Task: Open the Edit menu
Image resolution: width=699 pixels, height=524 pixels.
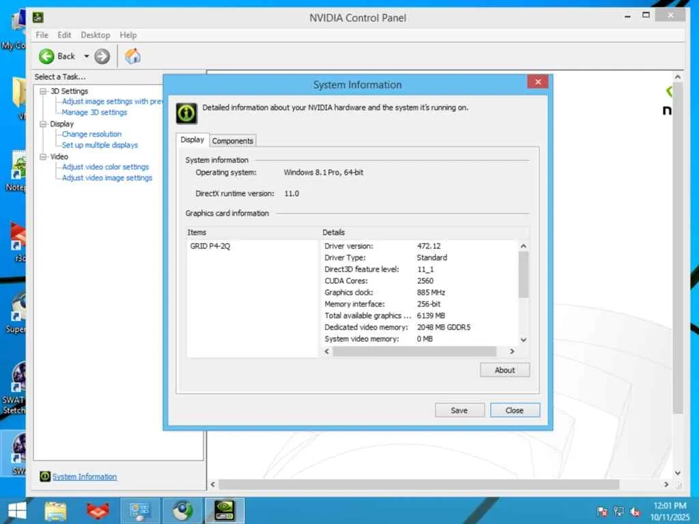Action: coord(64,35)
